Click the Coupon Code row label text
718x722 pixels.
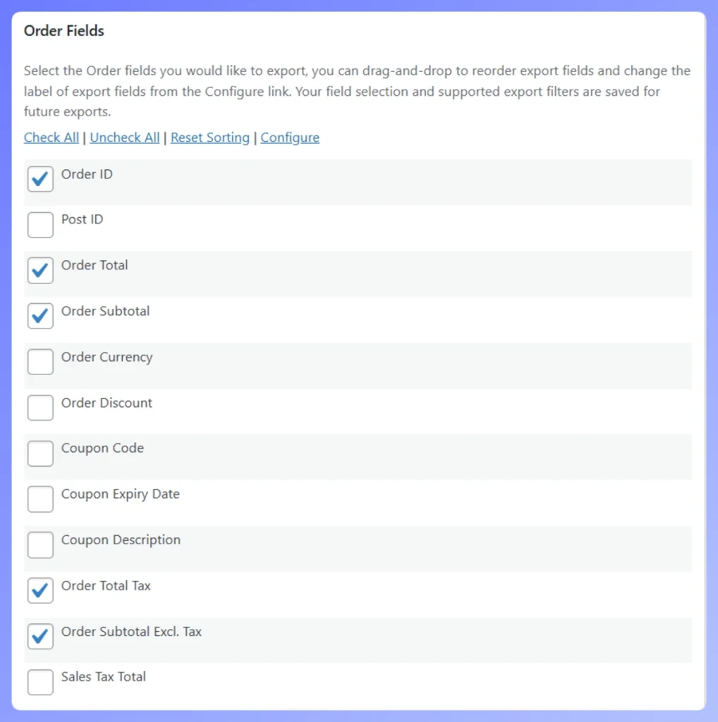pyautogui.click(x=102, y=448)
